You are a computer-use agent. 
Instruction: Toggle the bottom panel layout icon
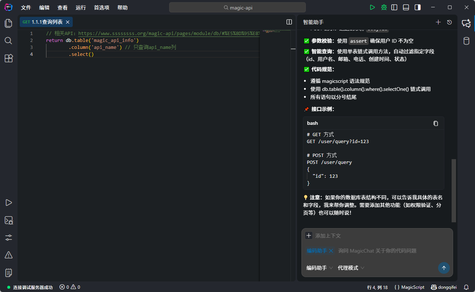[406, 7]
